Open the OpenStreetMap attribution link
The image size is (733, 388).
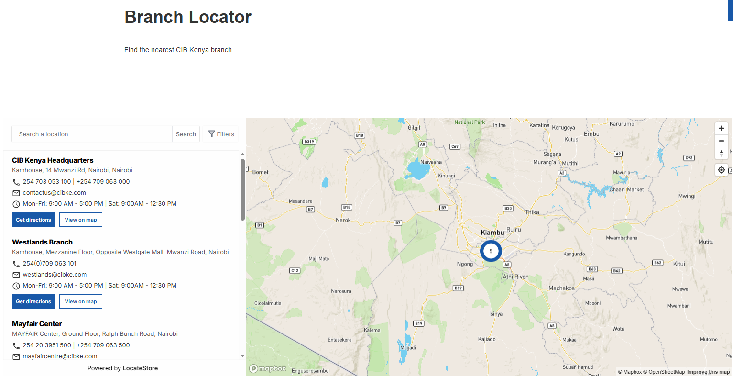pyautogui.click(x=666, y=372)
